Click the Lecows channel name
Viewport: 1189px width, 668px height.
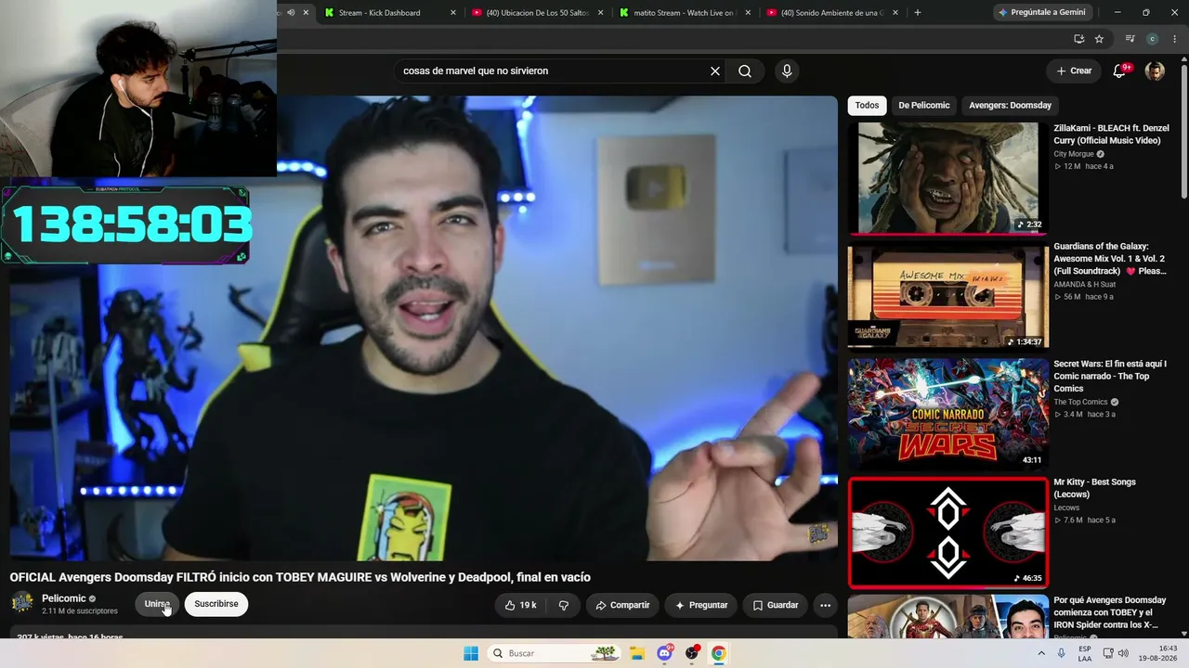tap(1066, 507)
